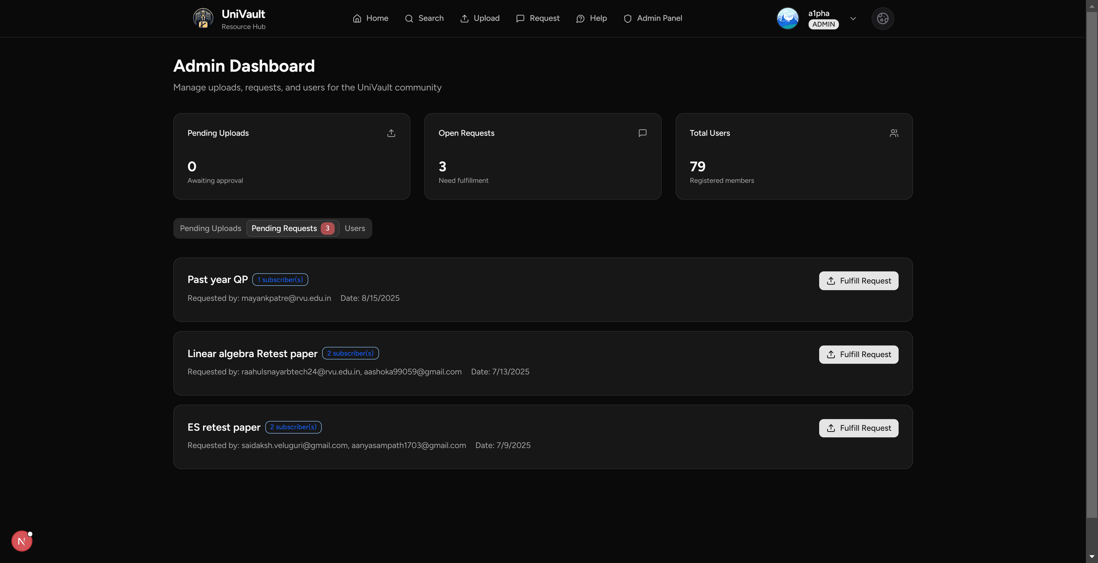Screen dimensions: 1098x563
Task: Expand the a1pha account dropdown chevron
Action: click(853, 18)
